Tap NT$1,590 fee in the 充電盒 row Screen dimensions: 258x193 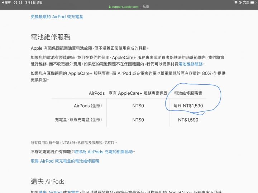tap(188, 120)
